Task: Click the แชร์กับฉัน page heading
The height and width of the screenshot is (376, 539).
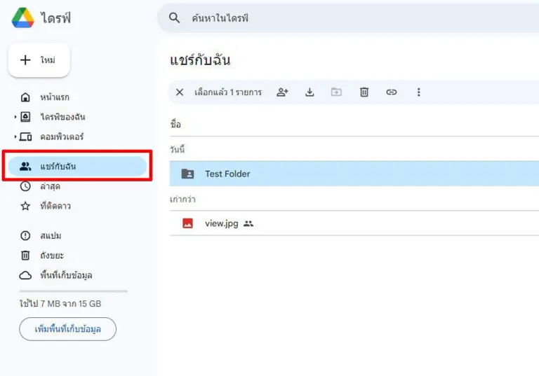Action: click(x=200, y=60)
